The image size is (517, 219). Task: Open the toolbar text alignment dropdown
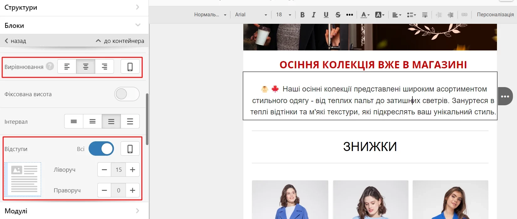coord(396,15)
